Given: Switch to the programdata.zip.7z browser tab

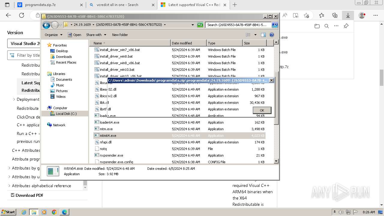Looking at the screenshot, I should [x=50, y=5].
